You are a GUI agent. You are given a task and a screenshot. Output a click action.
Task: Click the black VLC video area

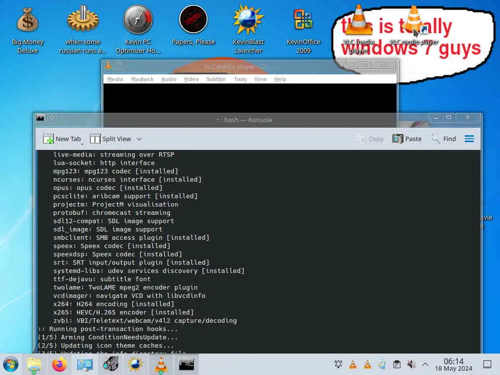coord(250,98)
